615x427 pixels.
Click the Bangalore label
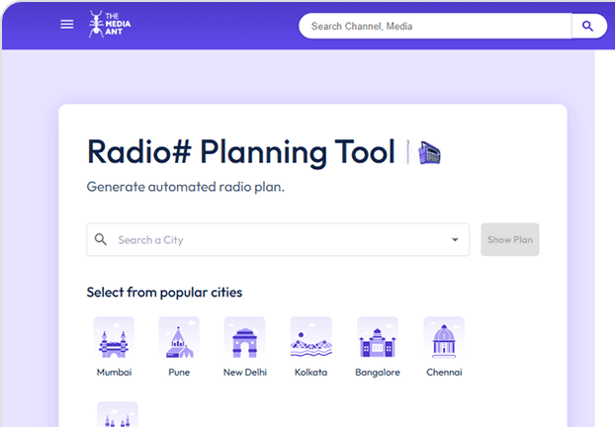coord(378,372)
